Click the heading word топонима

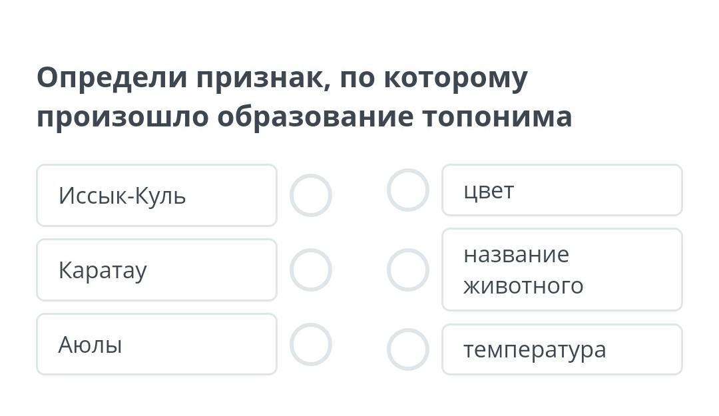pyautogui.click(x=497, y=117)
